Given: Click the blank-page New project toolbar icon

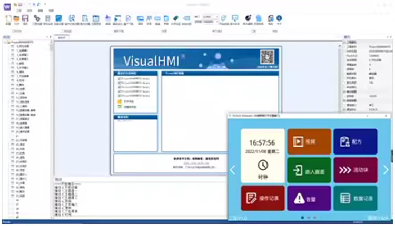Looking at the screenshot, I should (8, 18).
